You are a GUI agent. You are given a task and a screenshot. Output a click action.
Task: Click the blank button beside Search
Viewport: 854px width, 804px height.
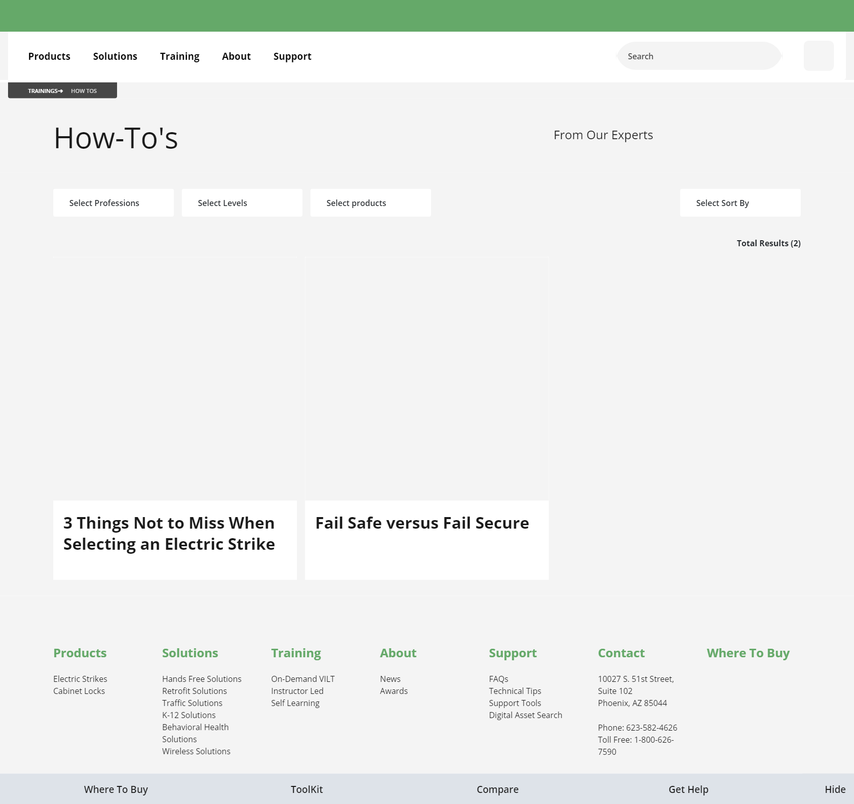(818, 56)
